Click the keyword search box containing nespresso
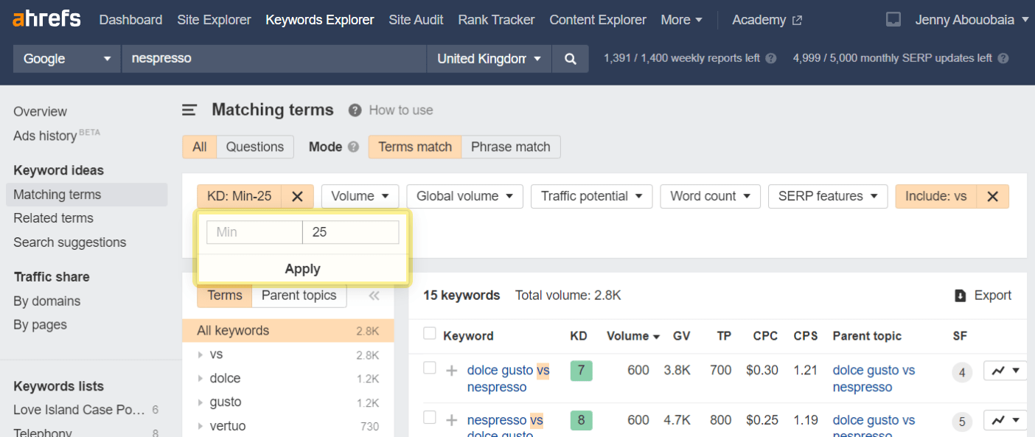The width and height of the screenshot is (1035, 437). click(x=273, y=59)
